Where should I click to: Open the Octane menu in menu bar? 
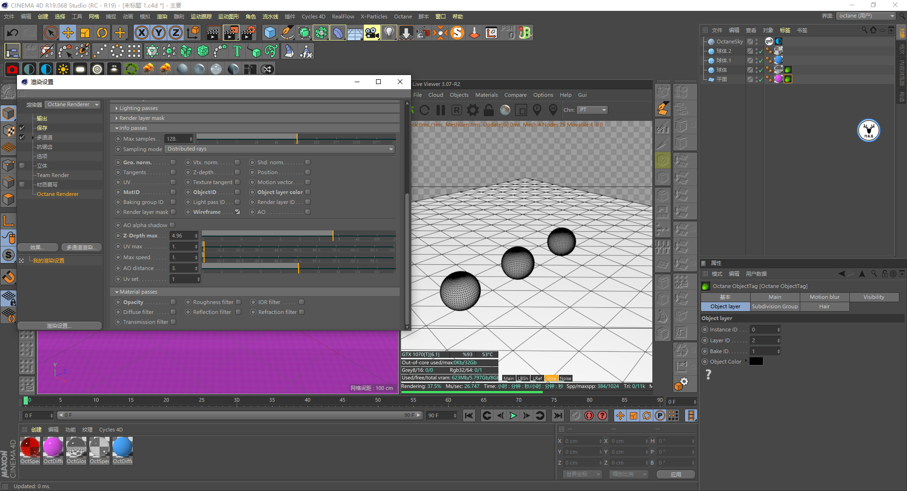coord(403,17)
